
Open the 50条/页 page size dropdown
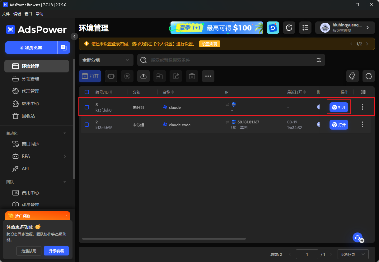coord(353,254)
